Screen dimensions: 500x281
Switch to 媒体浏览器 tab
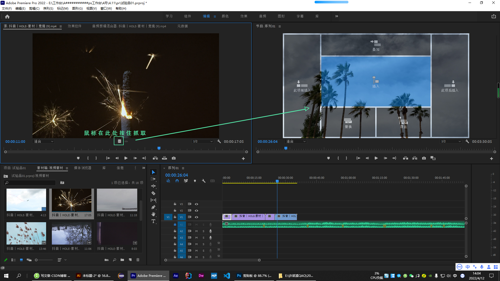tap(83, 168)
